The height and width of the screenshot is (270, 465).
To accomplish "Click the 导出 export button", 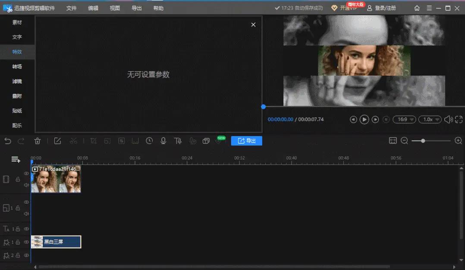I will 246,140.
